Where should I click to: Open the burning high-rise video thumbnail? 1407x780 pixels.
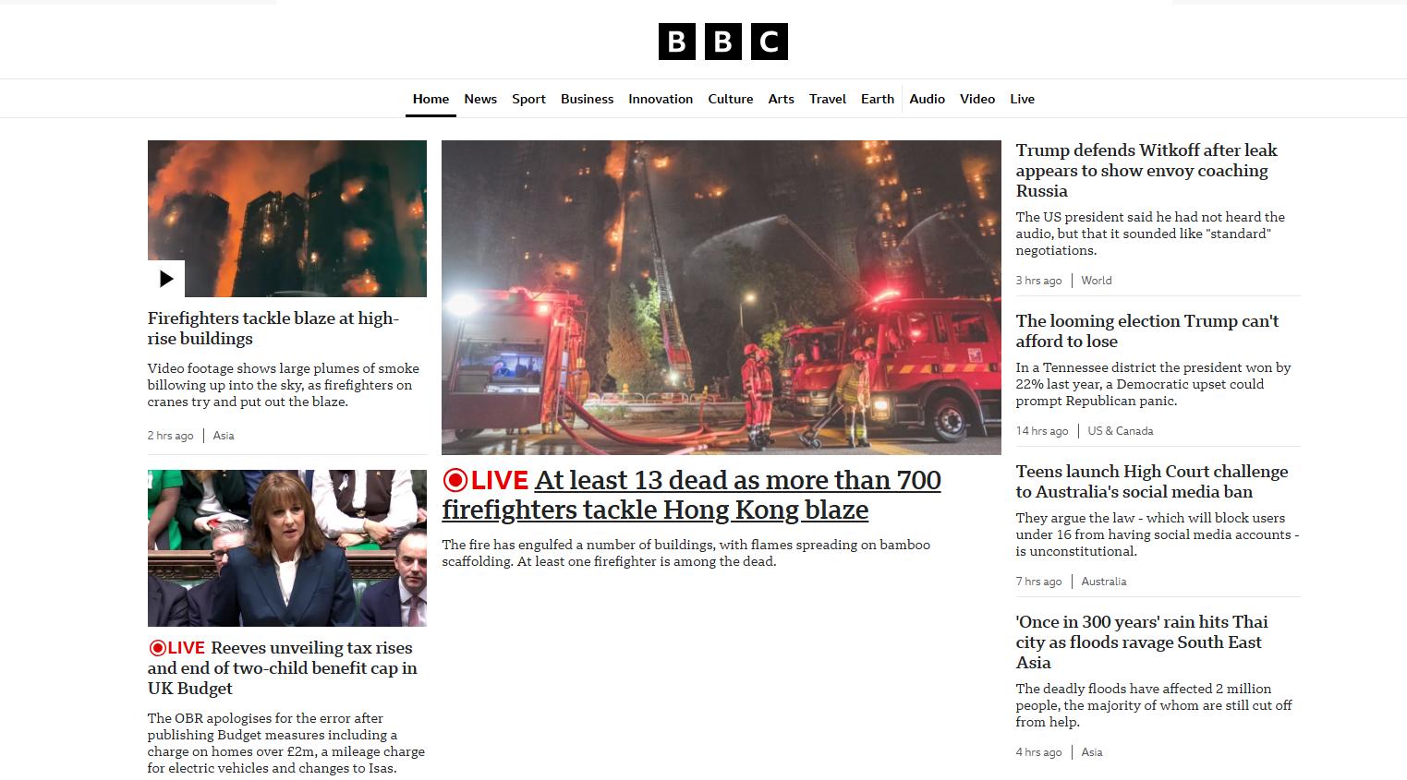287,219
